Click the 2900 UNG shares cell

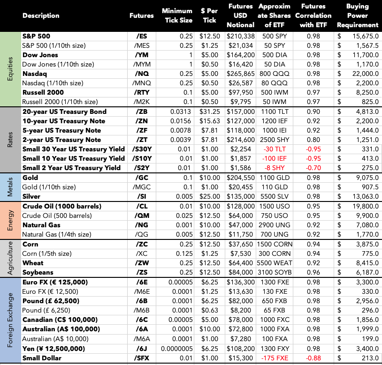click(275, 225)
